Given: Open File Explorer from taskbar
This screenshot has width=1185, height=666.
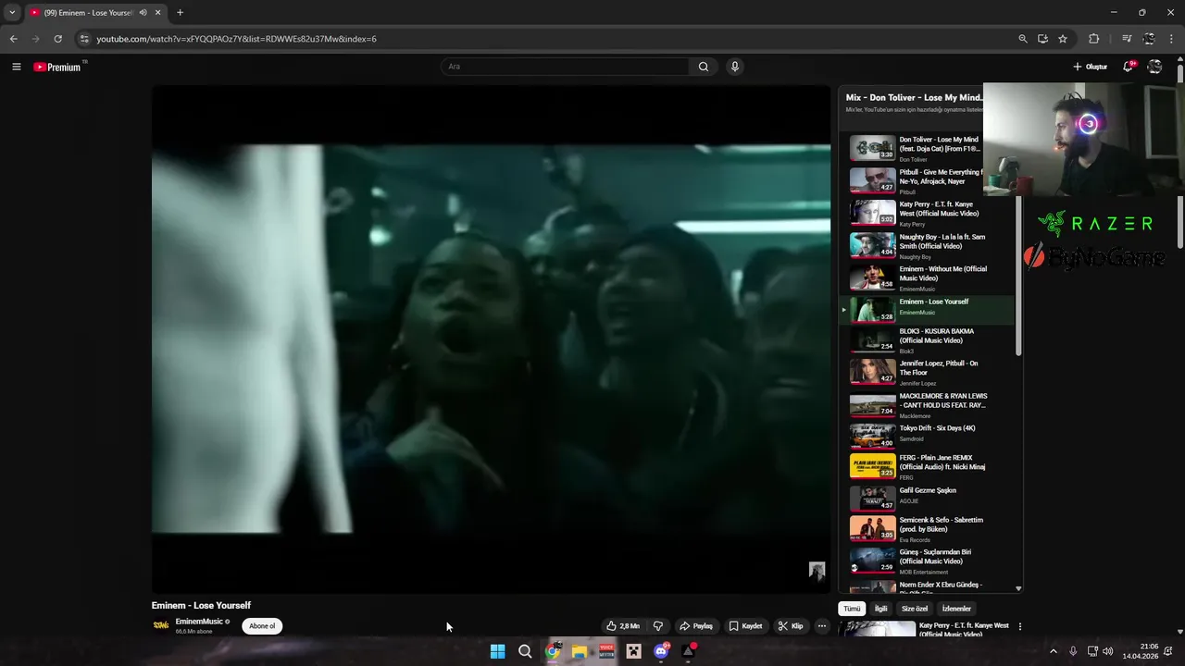Looking at the screenshot, I should 580,651.
